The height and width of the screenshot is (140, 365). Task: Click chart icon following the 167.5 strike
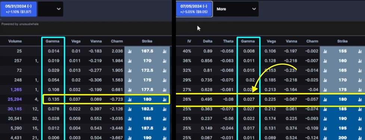click(x=165, y=51)
